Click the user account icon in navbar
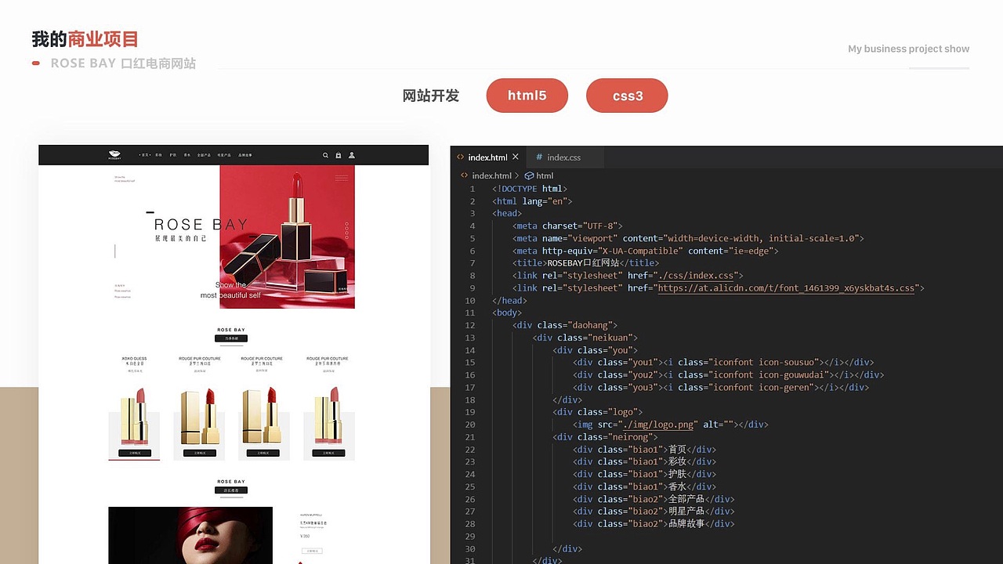The height and width of the screenshot is (564, 1003). [x=352, y=155]
